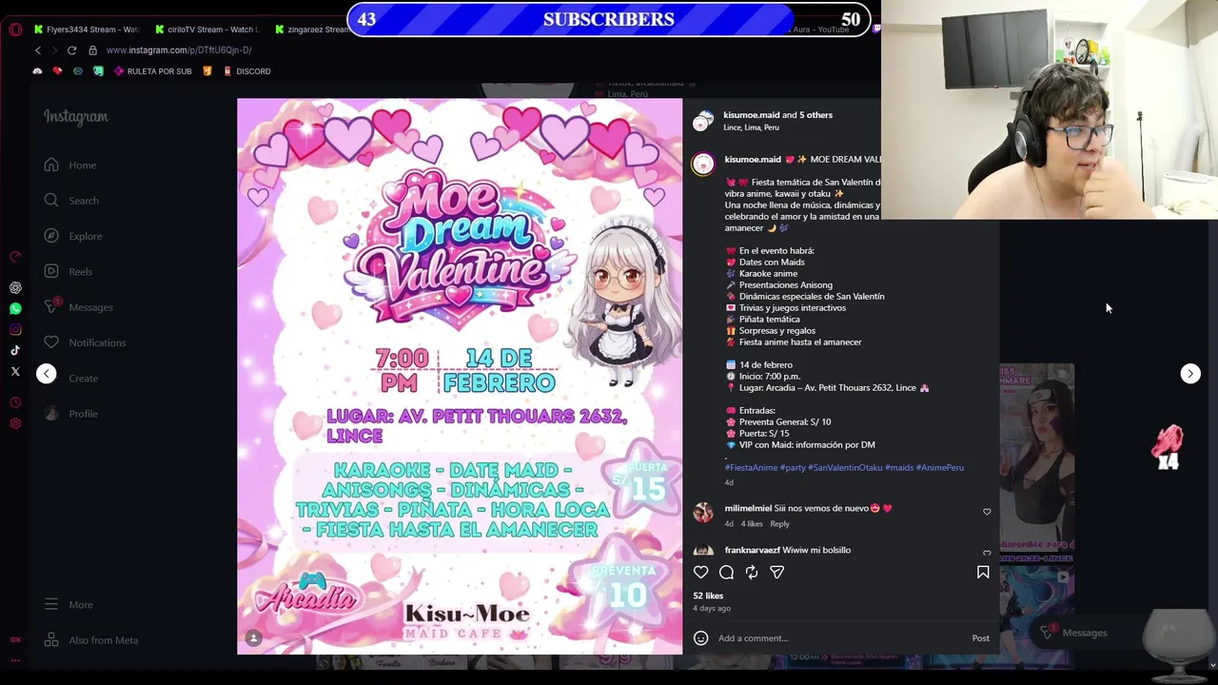Open floating Messages button
1218x685 pixels.
(1073, 633)
